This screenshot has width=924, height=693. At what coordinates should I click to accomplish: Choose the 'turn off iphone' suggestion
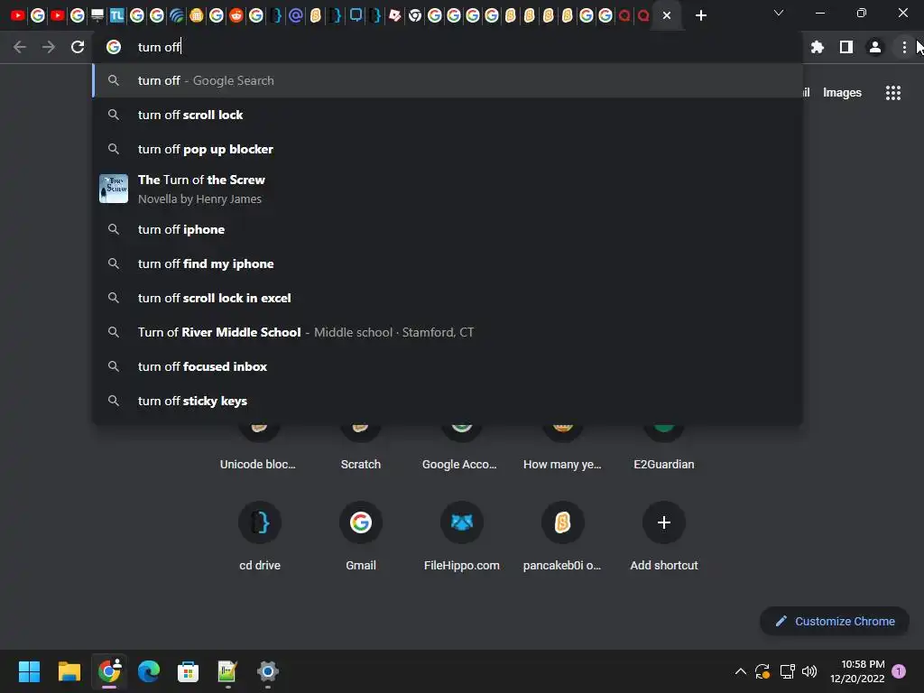(x=448, y=229)
